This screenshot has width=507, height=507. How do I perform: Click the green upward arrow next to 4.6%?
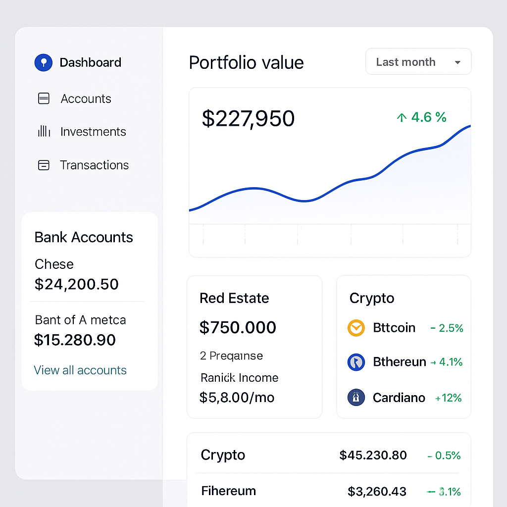tap(401, 117)
